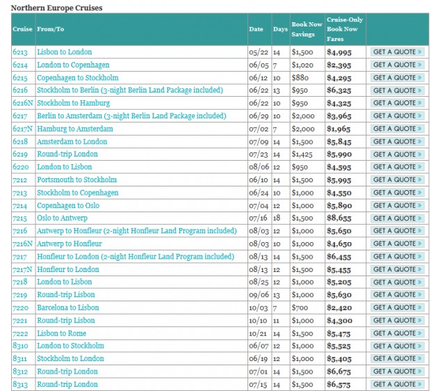Open Barcelona to Lisbon cruise link
Viewport: 431px width, 391px height.
pyautogui.click(x=68, y=308)
